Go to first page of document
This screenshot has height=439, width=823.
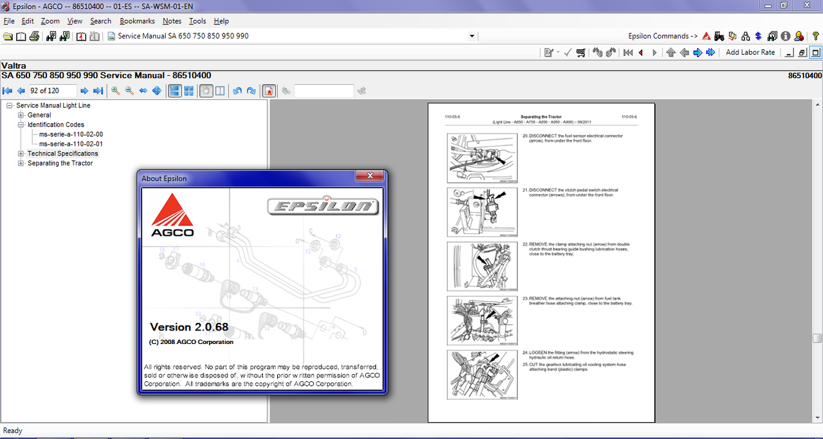coord(8,91)
